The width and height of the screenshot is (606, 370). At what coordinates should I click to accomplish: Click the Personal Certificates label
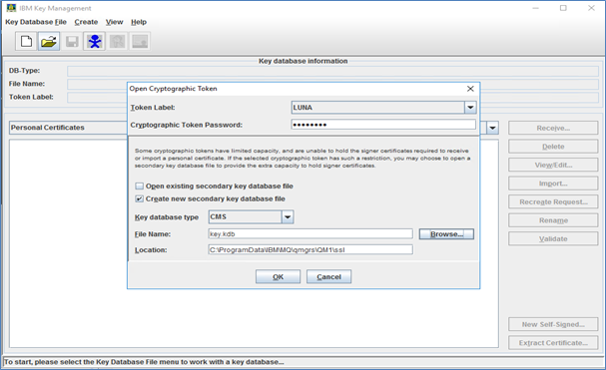tap(48, 128)
